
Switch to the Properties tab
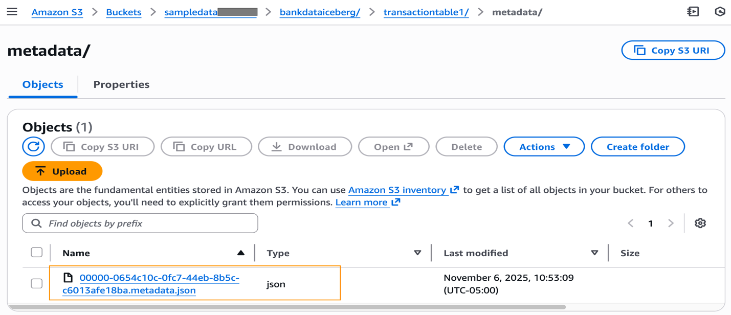click(x=121, y=84)
